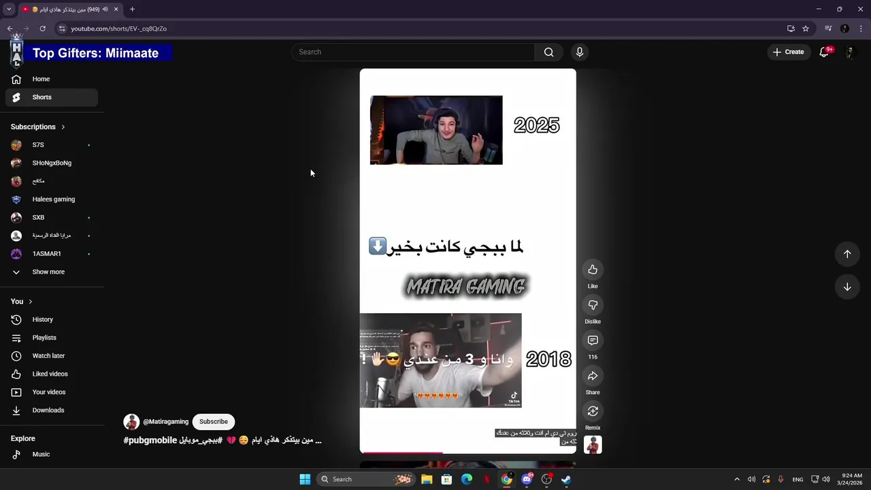The image size is (871, 490).
Task: Open Downloads in the sidebar
Action: pos(52,410)
